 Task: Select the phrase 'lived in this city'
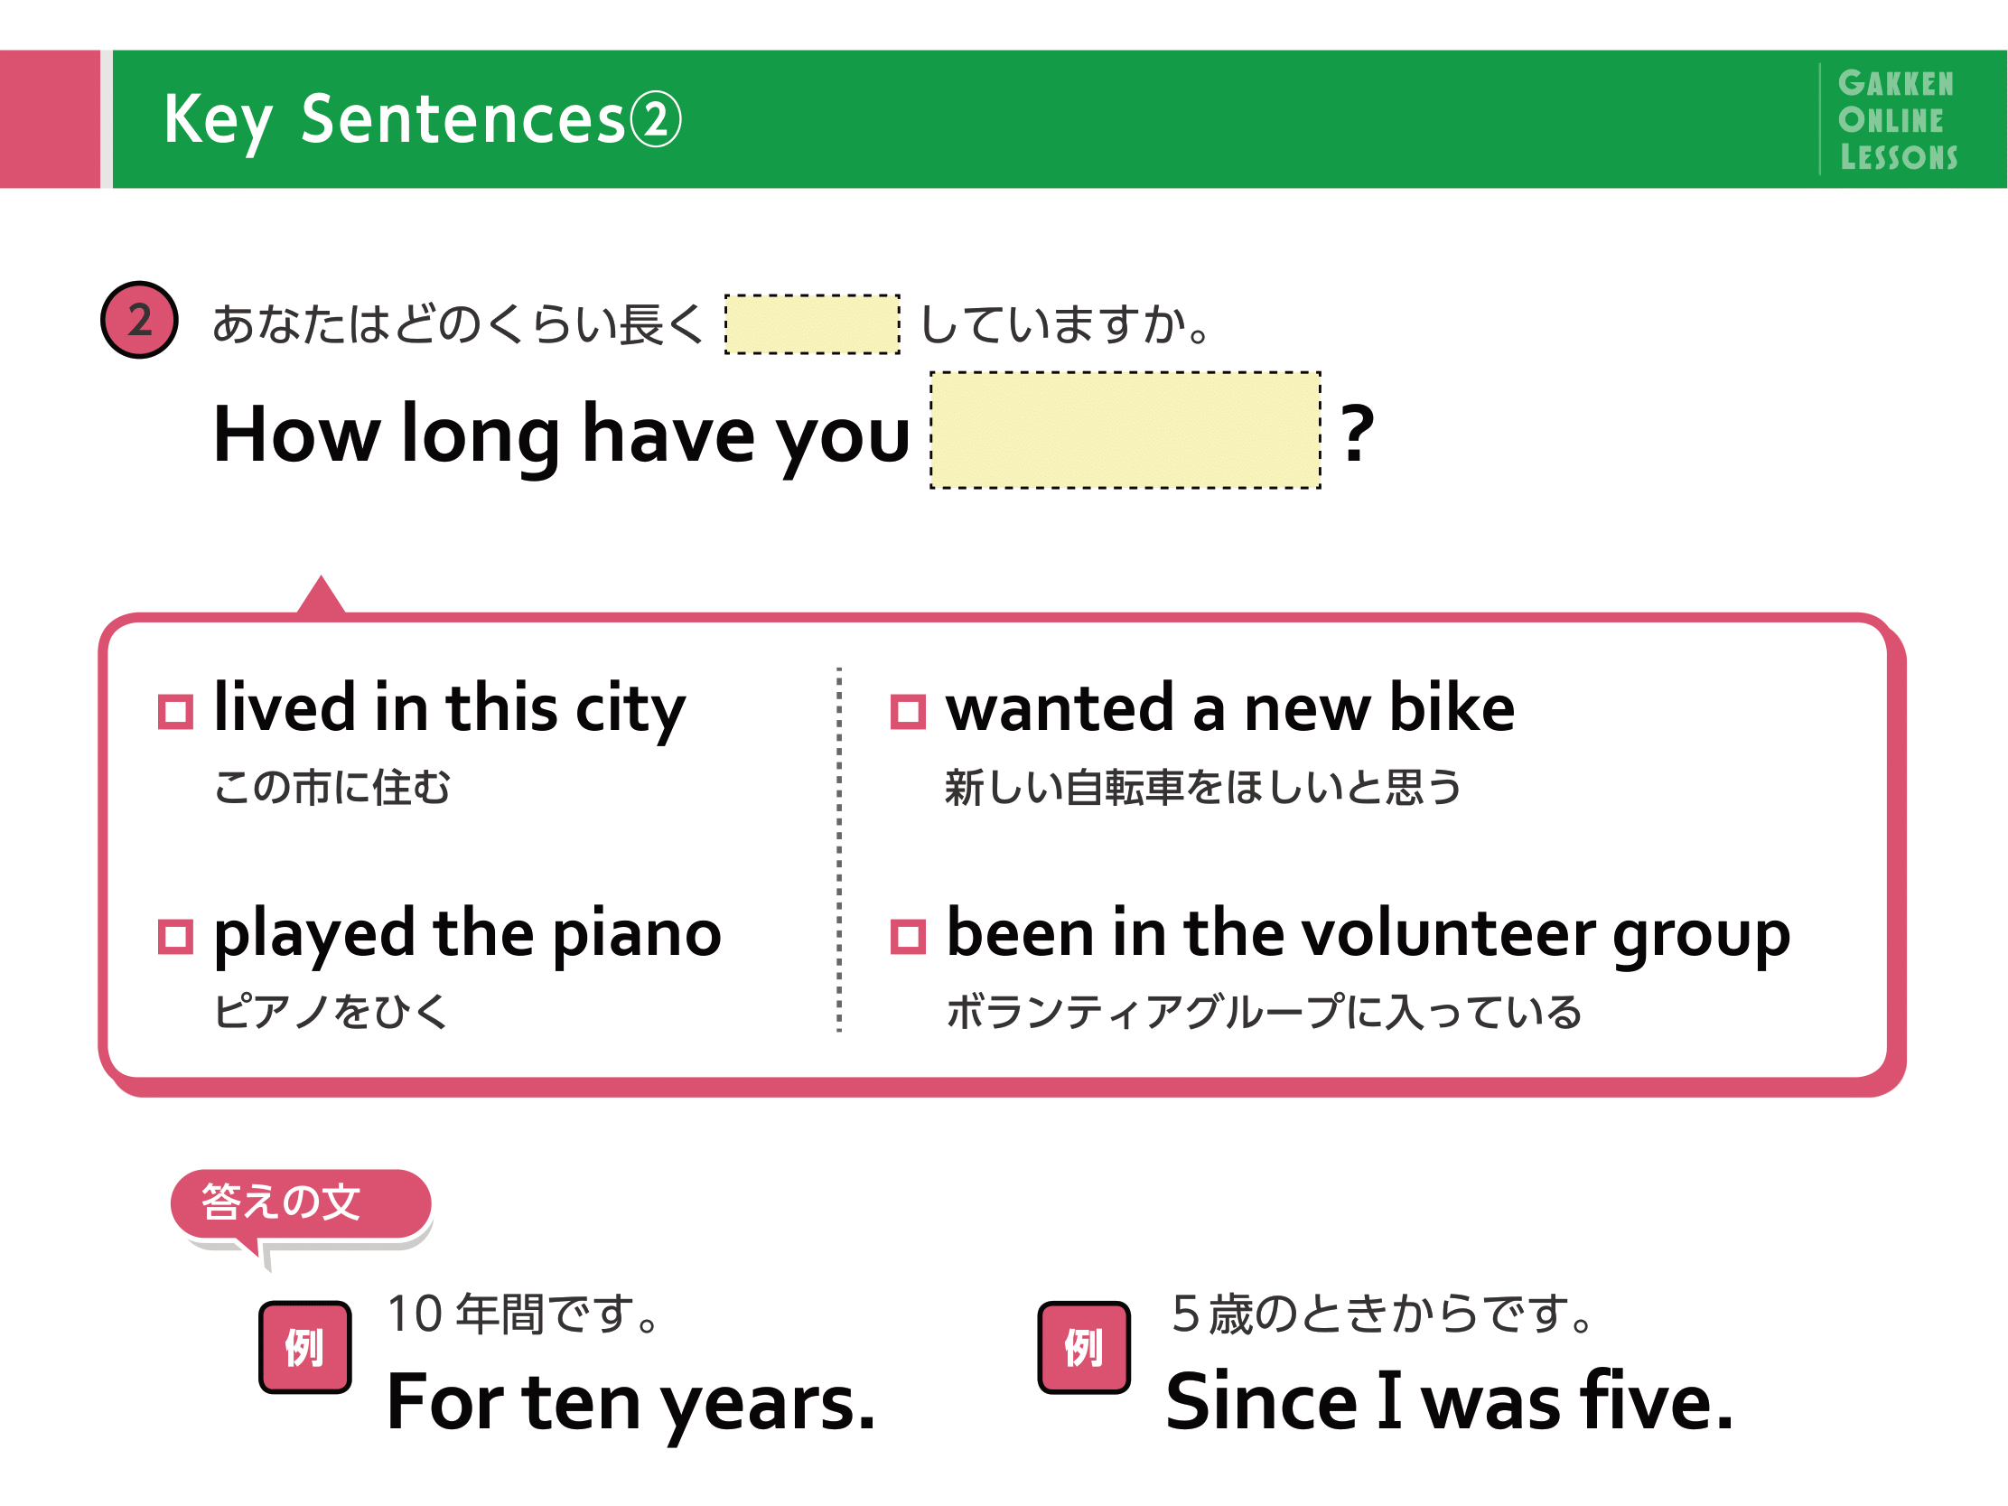[x=449, y=709]
